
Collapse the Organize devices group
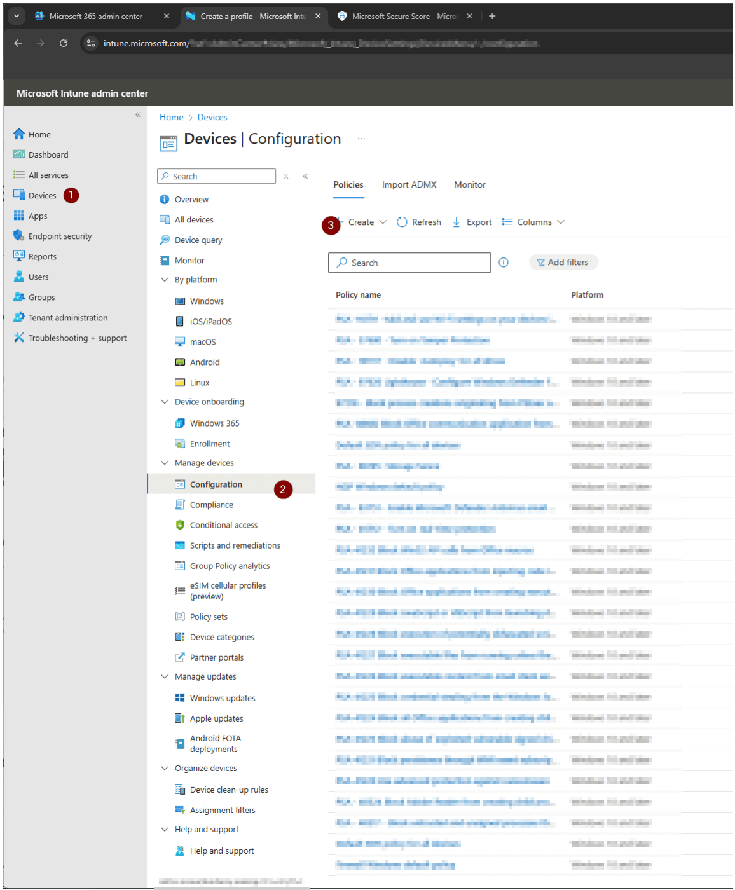pos(165,768)
